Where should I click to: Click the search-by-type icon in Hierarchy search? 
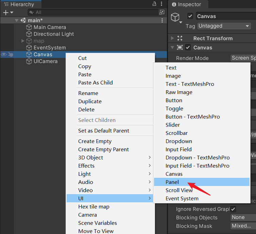click(162, 12)
